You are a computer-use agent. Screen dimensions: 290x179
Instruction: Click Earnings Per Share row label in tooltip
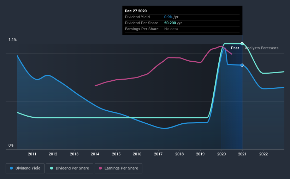142,29
